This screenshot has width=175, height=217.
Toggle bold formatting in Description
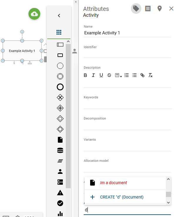(85, 75)
